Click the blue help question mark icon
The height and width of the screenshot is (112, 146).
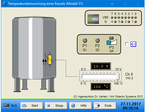(73, 106)
